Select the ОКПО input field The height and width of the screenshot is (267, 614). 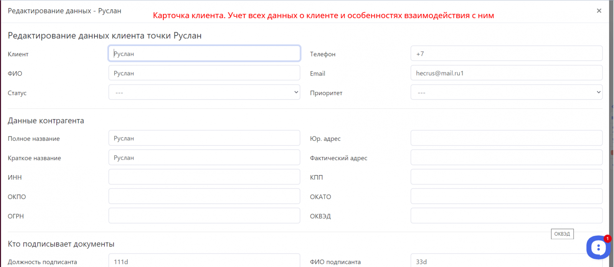(204, 197)
